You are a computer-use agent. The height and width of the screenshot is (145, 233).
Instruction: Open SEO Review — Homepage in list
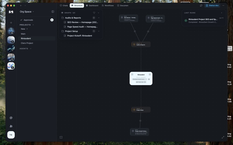(83, 22)
